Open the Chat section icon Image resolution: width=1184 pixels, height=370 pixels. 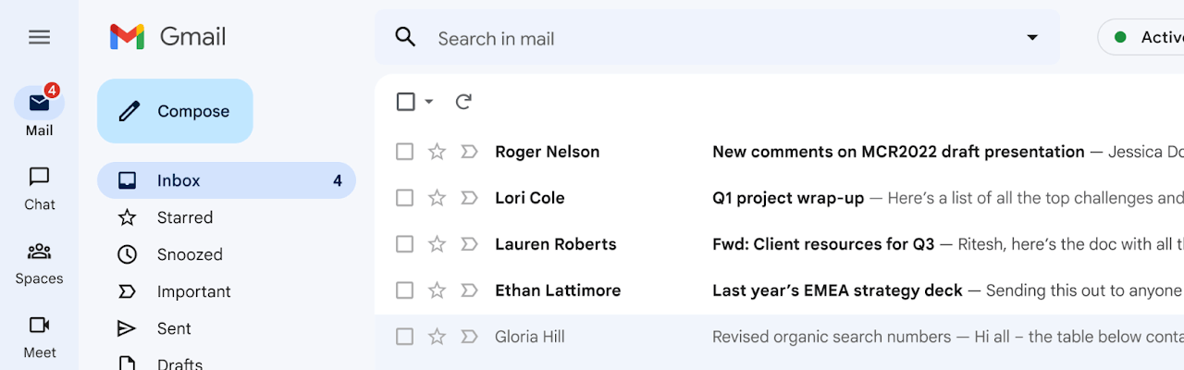(39, 177)
